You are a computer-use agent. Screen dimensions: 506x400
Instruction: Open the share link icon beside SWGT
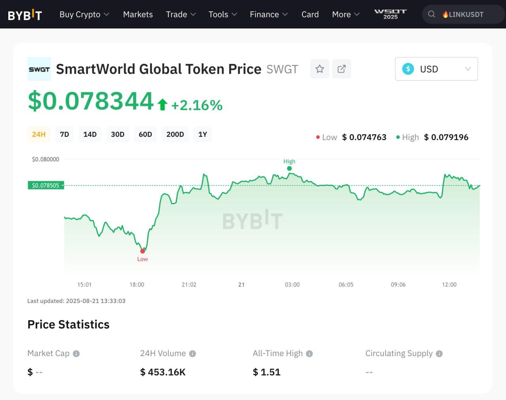[x=342, y=69]
